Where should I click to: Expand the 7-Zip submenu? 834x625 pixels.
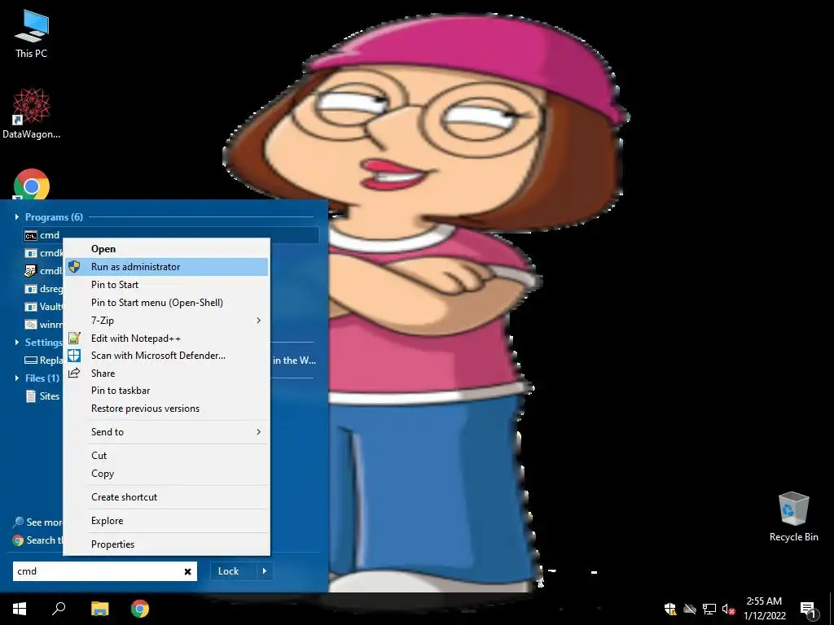click(166, 321)
